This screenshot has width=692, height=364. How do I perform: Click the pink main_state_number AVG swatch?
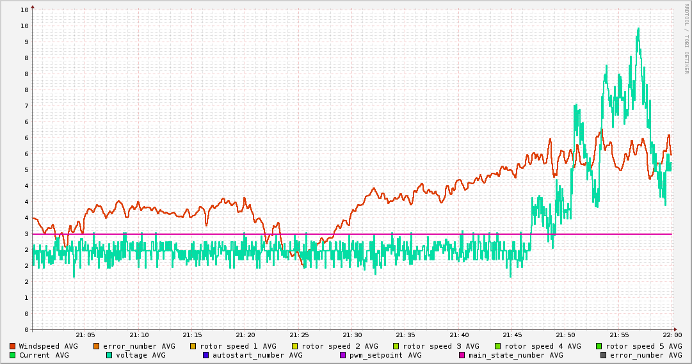tap(462, 355)
